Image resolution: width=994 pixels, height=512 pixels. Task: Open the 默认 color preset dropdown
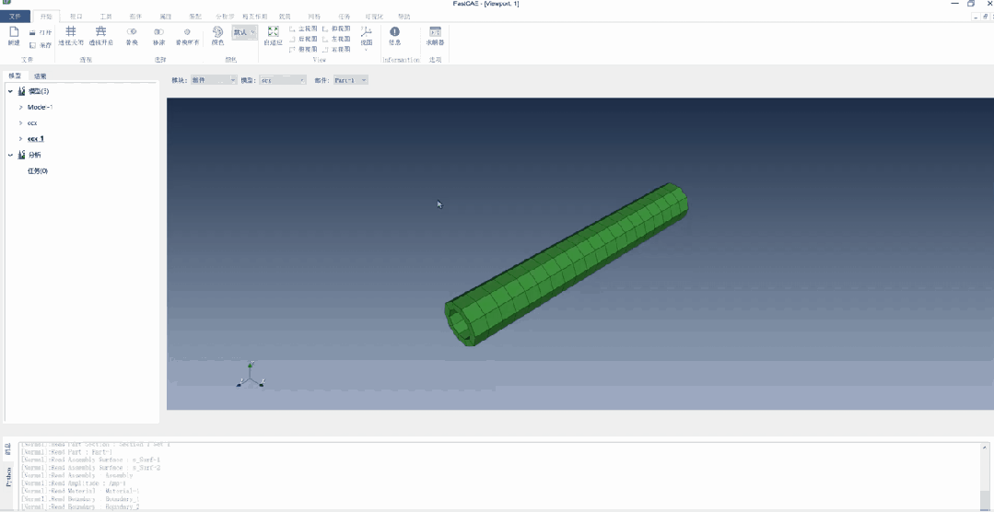244,32
